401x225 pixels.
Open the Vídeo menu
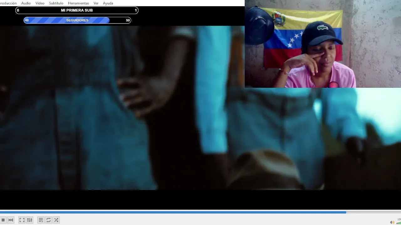[40, 3]
